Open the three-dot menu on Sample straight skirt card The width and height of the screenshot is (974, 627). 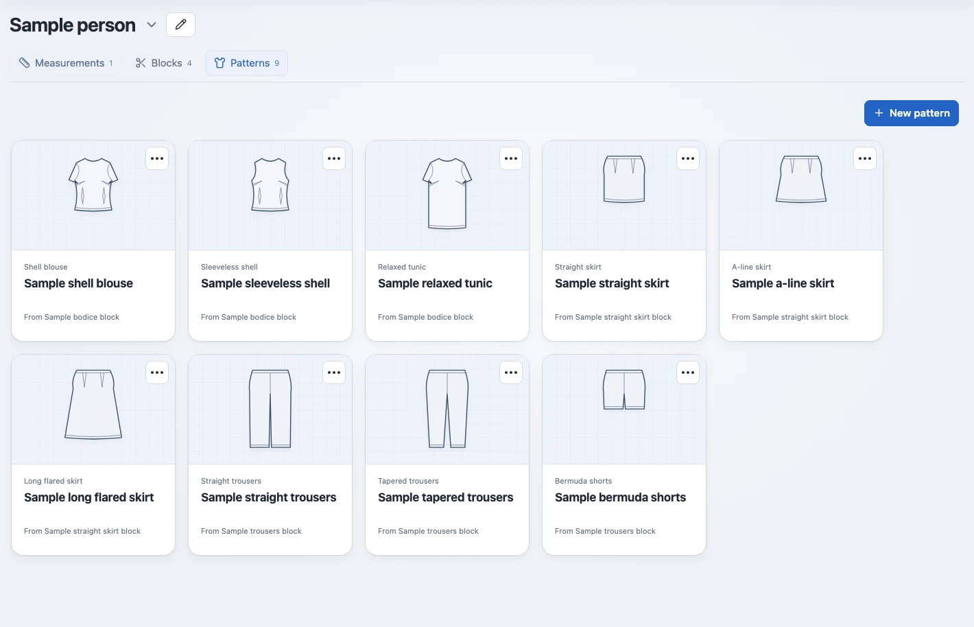pos(688,158)
